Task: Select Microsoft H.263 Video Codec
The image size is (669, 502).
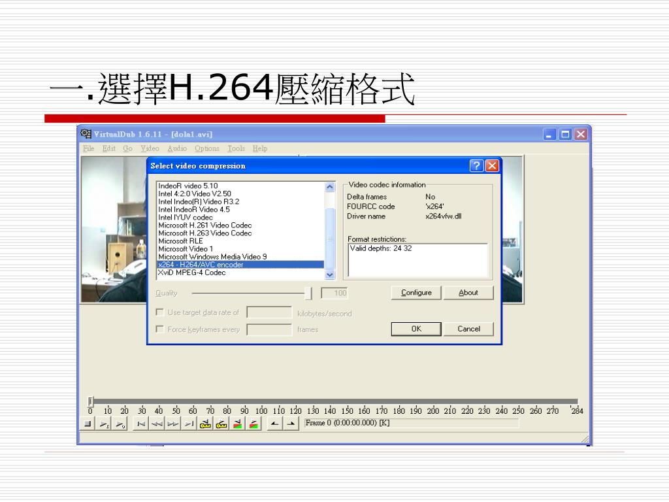Action: (240, 233)
